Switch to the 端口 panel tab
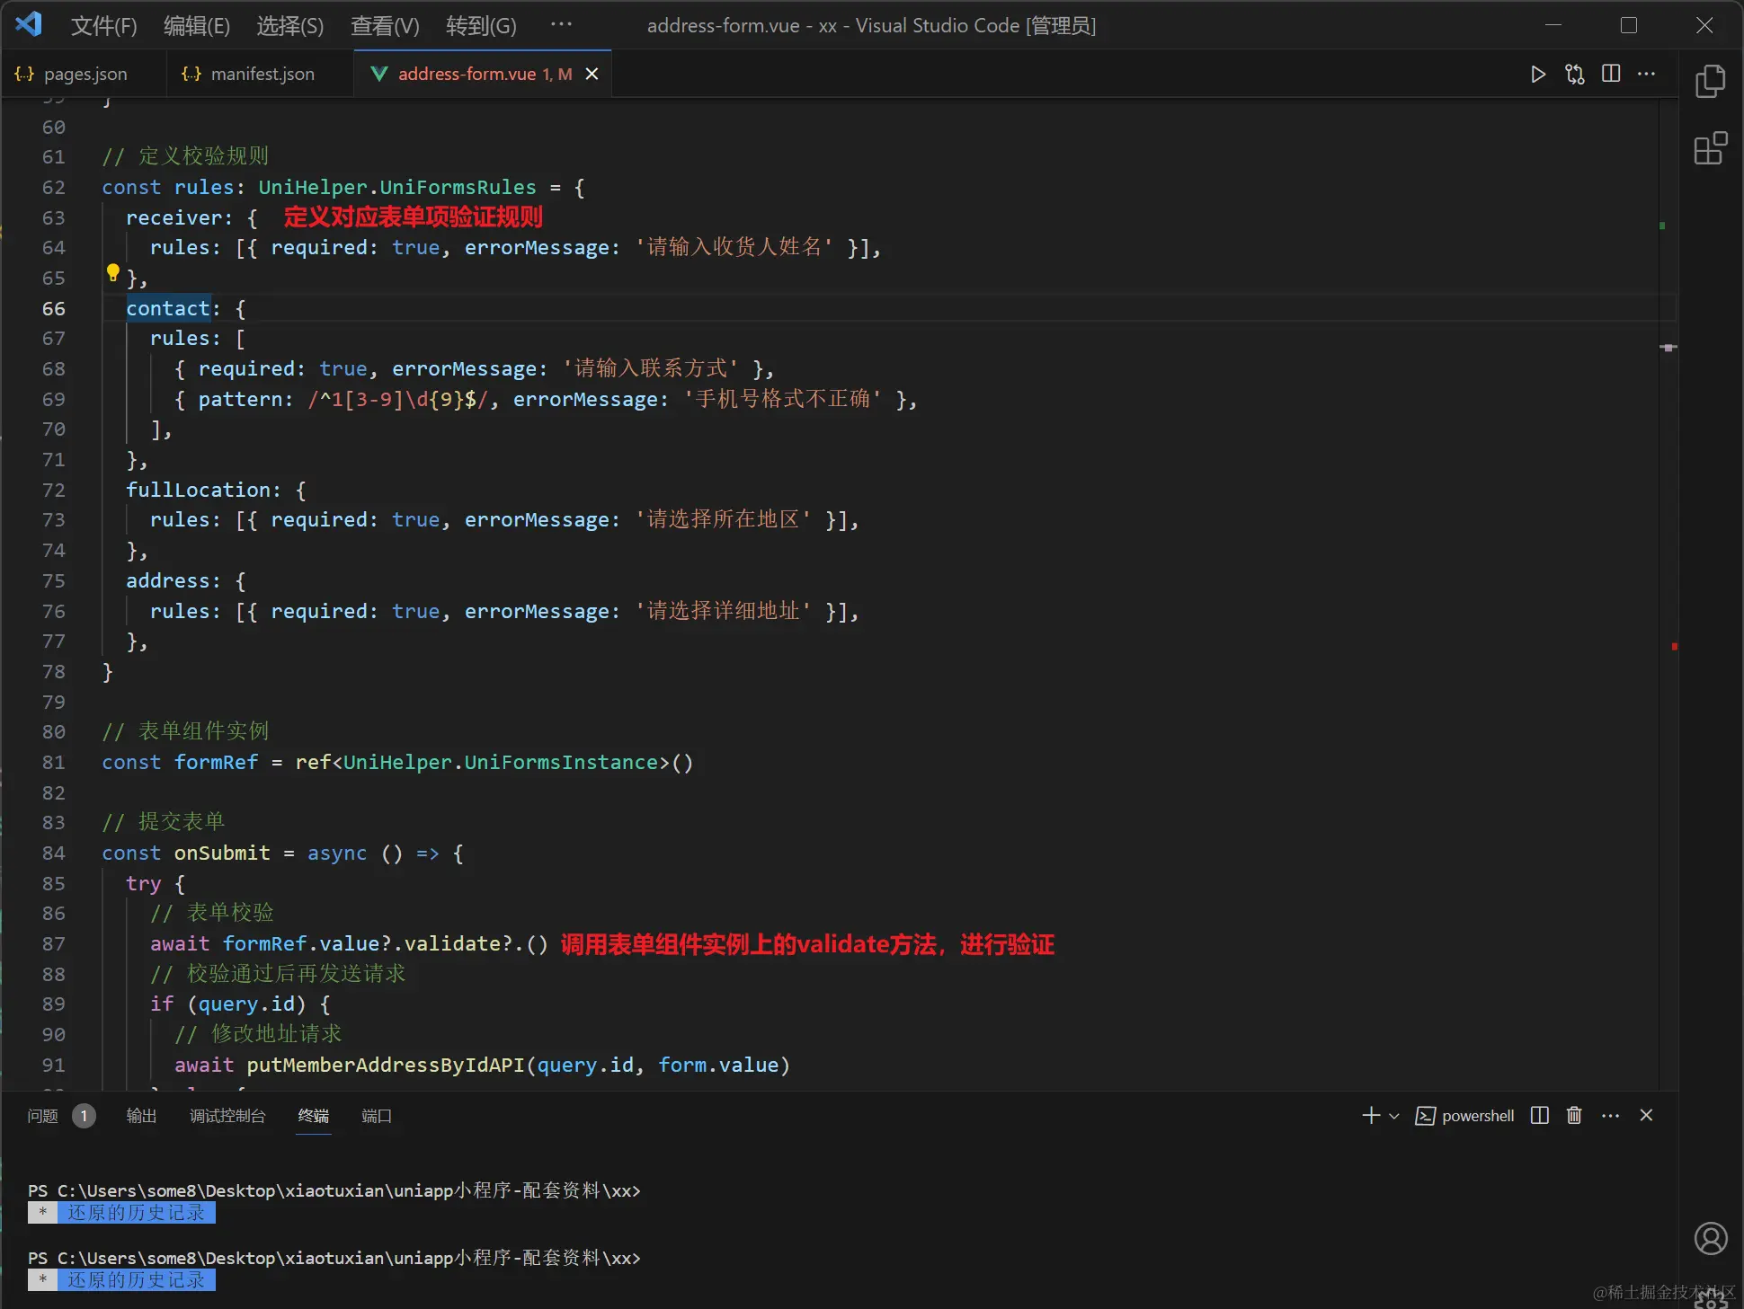The width and height of the screenshot is (1744, 1309). pos(376,1116)
